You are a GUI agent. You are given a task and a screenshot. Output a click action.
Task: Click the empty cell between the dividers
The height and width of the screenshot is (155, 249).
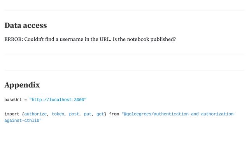(x=124, y=62)
